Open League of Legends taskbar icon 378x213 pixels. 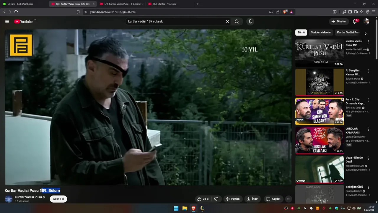[202, 208]
